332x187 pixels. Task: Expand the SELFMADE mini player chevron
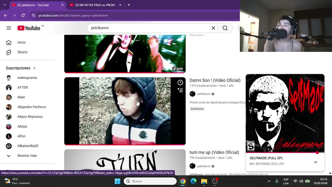(x=316, y=162)
